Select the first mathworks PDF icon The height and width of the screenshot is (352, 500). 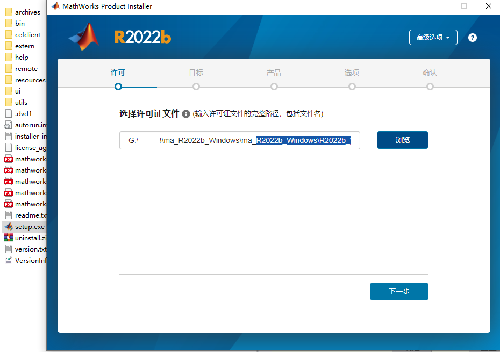9,159
